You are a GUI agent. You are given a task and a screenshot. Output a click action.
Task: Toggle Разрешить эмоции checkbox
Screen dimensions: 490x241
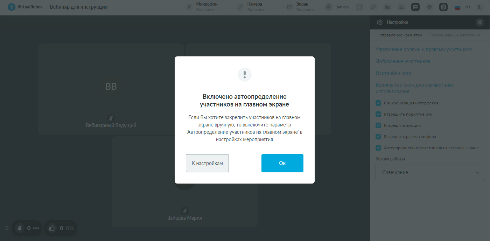(378, 125)
